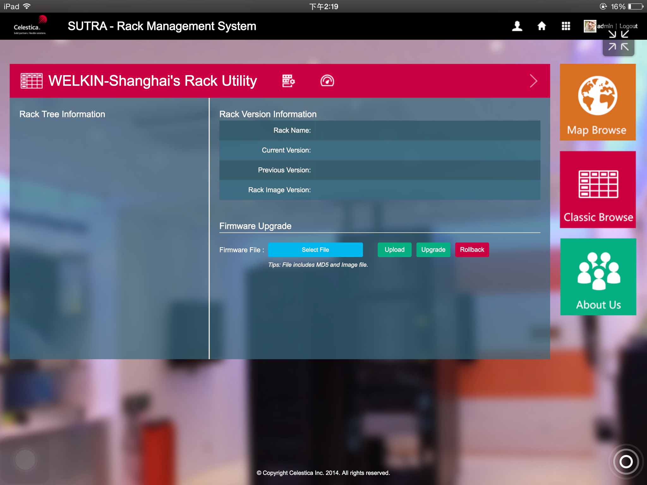Viewport: 647px width, 485px height.
Task: Tap the rotation lock status icon
Action: 603,6
